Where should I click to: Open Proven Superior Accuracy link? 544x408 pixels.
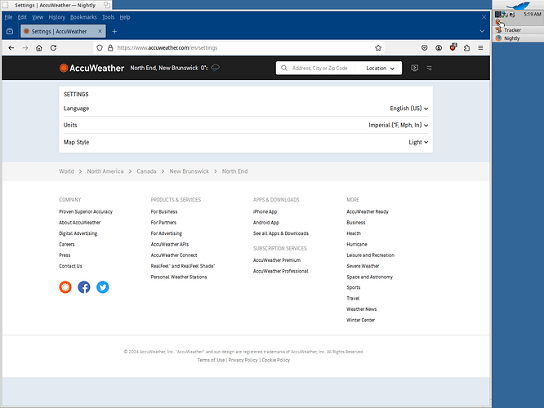pyautogui.click(x=86, y=211)
